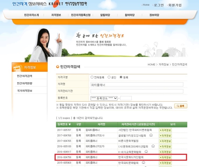Click home icon next to K-외식교육문화협회
Screen dimensions: 199x167
(146, 151)
